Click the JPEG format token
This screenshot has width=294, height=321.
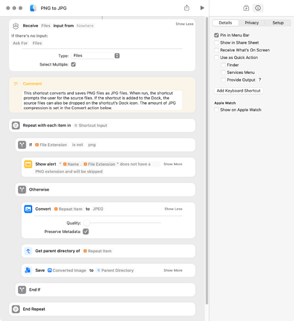click(x=98, y=209)
